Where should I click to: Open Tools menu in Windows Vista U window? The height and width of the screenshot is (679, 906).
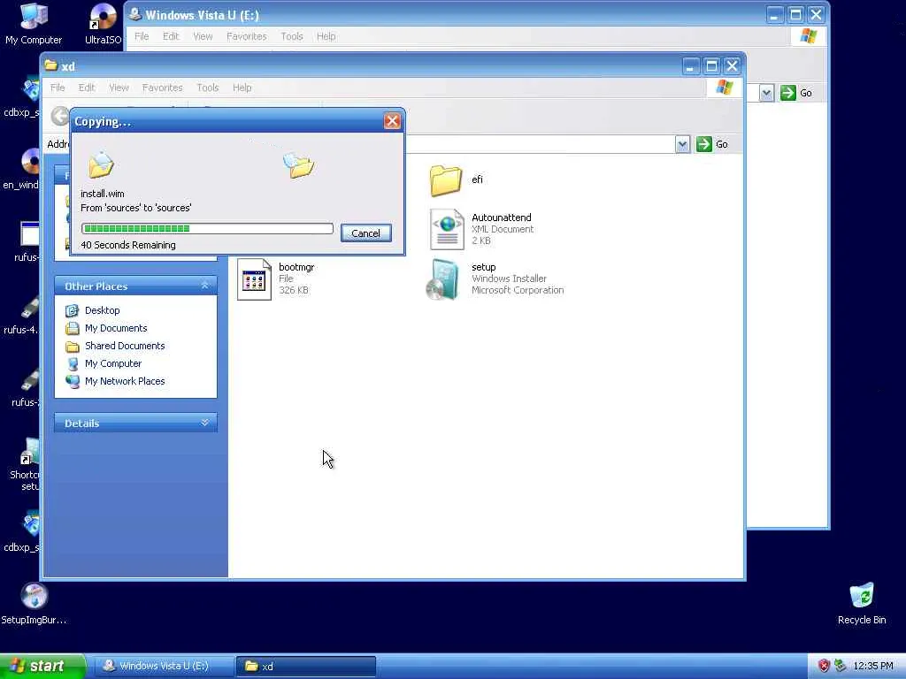click(x=292, y=36)
